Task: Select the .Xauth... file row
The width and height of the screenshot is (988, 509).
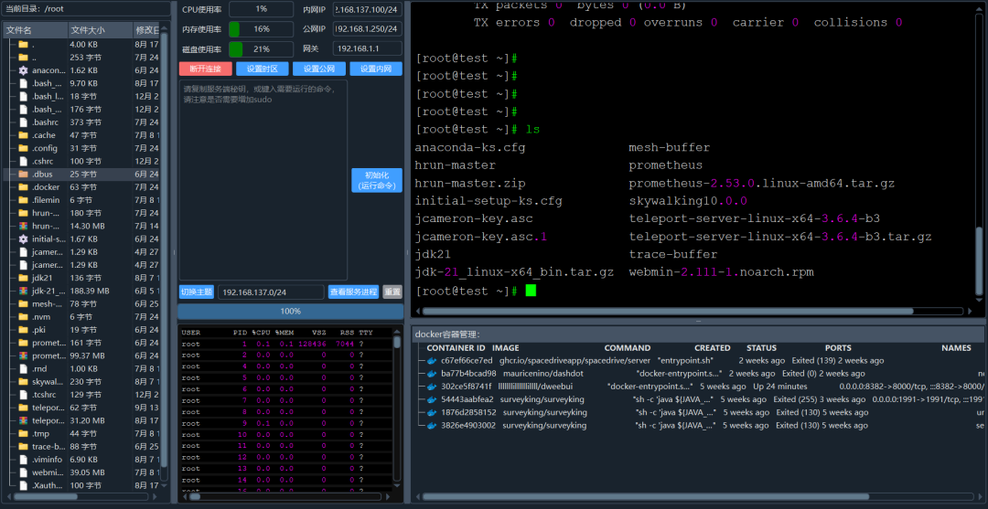Action: pyautogui.click(x=82, y=485)
